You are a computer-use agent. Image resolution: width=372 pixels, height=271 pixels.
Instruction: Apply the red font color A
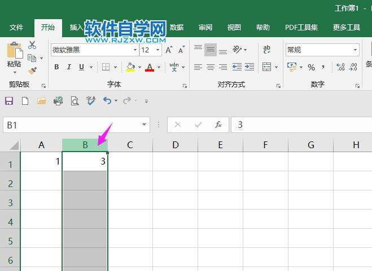(x=150, y=67)
